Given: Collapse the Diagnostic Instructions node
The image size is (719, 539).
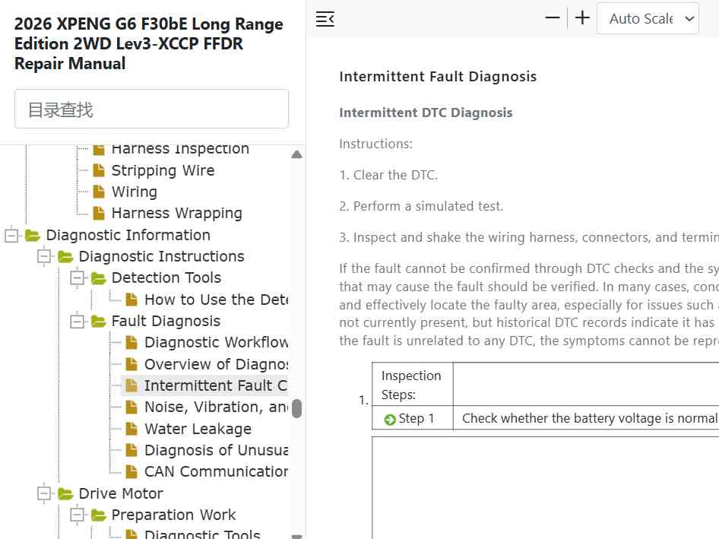Looking at the screenshot, I should [x=44, y=256].
